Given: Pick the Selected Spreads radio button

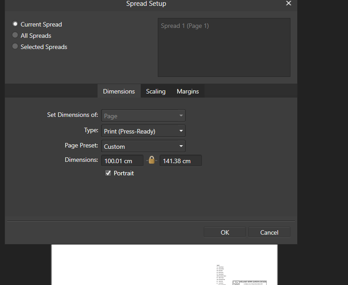Looking at the screenshot, I should click(15, 46).
